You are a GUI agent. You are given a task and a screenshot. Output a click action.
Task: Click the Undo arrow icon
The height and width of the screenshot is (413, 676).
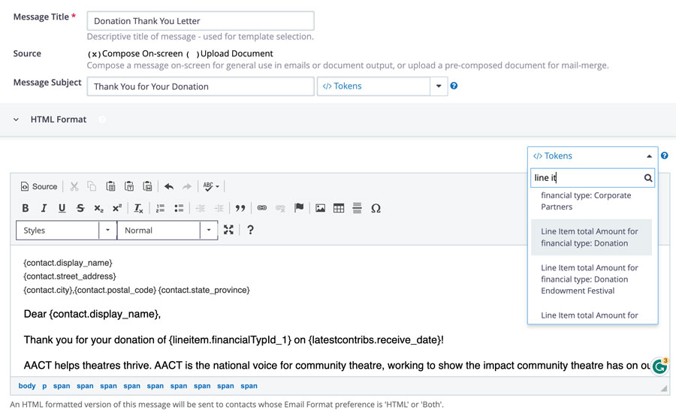pyautogui.click(x=168, y=186)
